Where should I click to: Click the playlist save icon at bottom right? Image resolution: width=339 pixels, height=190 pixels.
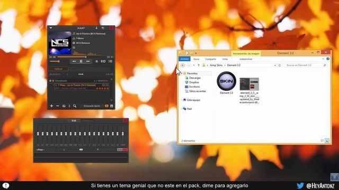coord(112,106)
